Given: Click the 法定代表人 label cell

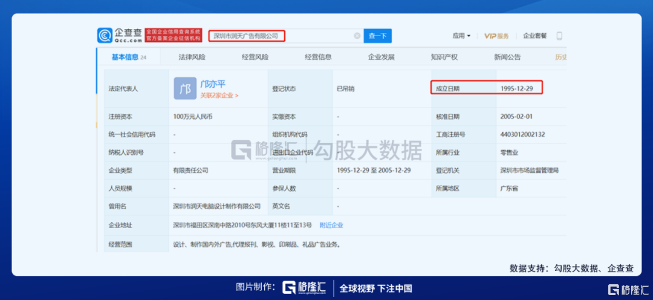Looking at the screenshot, I should 137,88.
